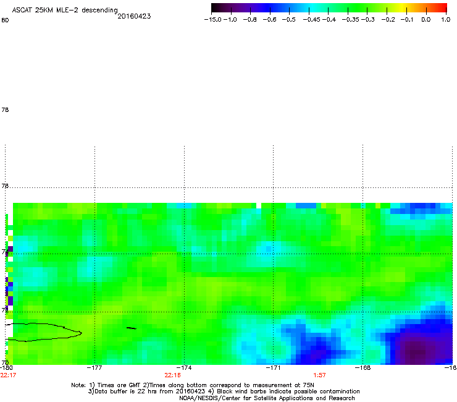Click the red 22:17 time label

point(8,375)
